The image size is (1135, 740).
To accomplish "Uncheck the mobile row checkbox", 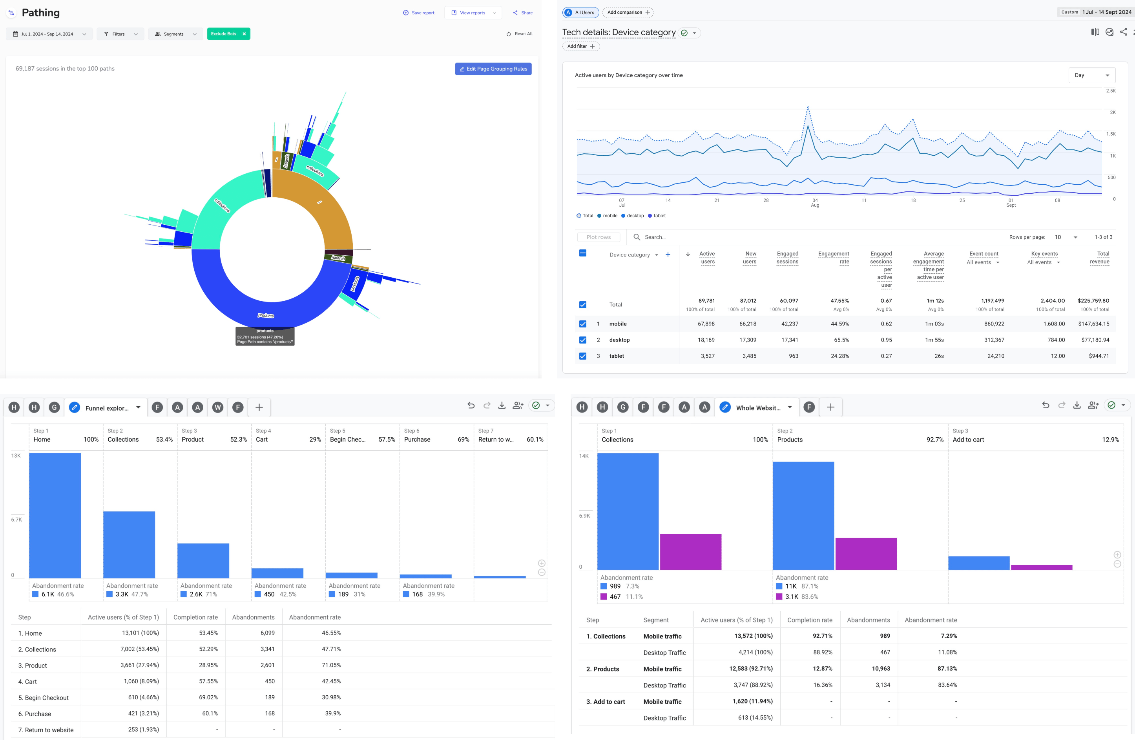I will click(x=582, y=324).
